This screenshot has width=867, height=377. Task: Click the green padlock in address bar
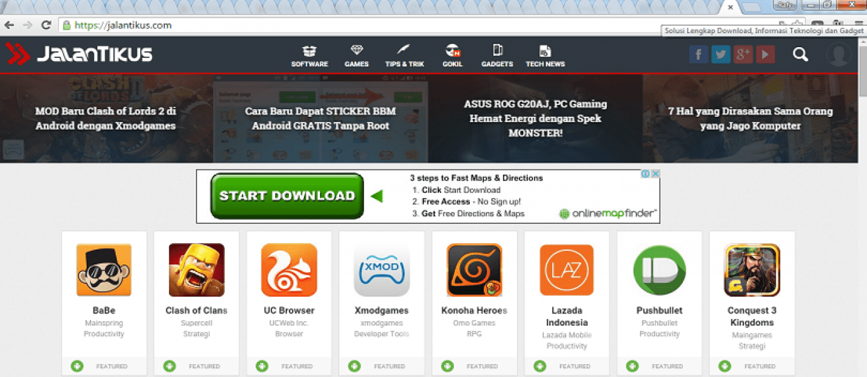(66, 25)
